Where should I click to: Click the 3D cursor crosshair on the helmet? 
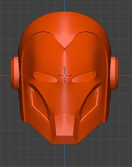pos(65,75)
